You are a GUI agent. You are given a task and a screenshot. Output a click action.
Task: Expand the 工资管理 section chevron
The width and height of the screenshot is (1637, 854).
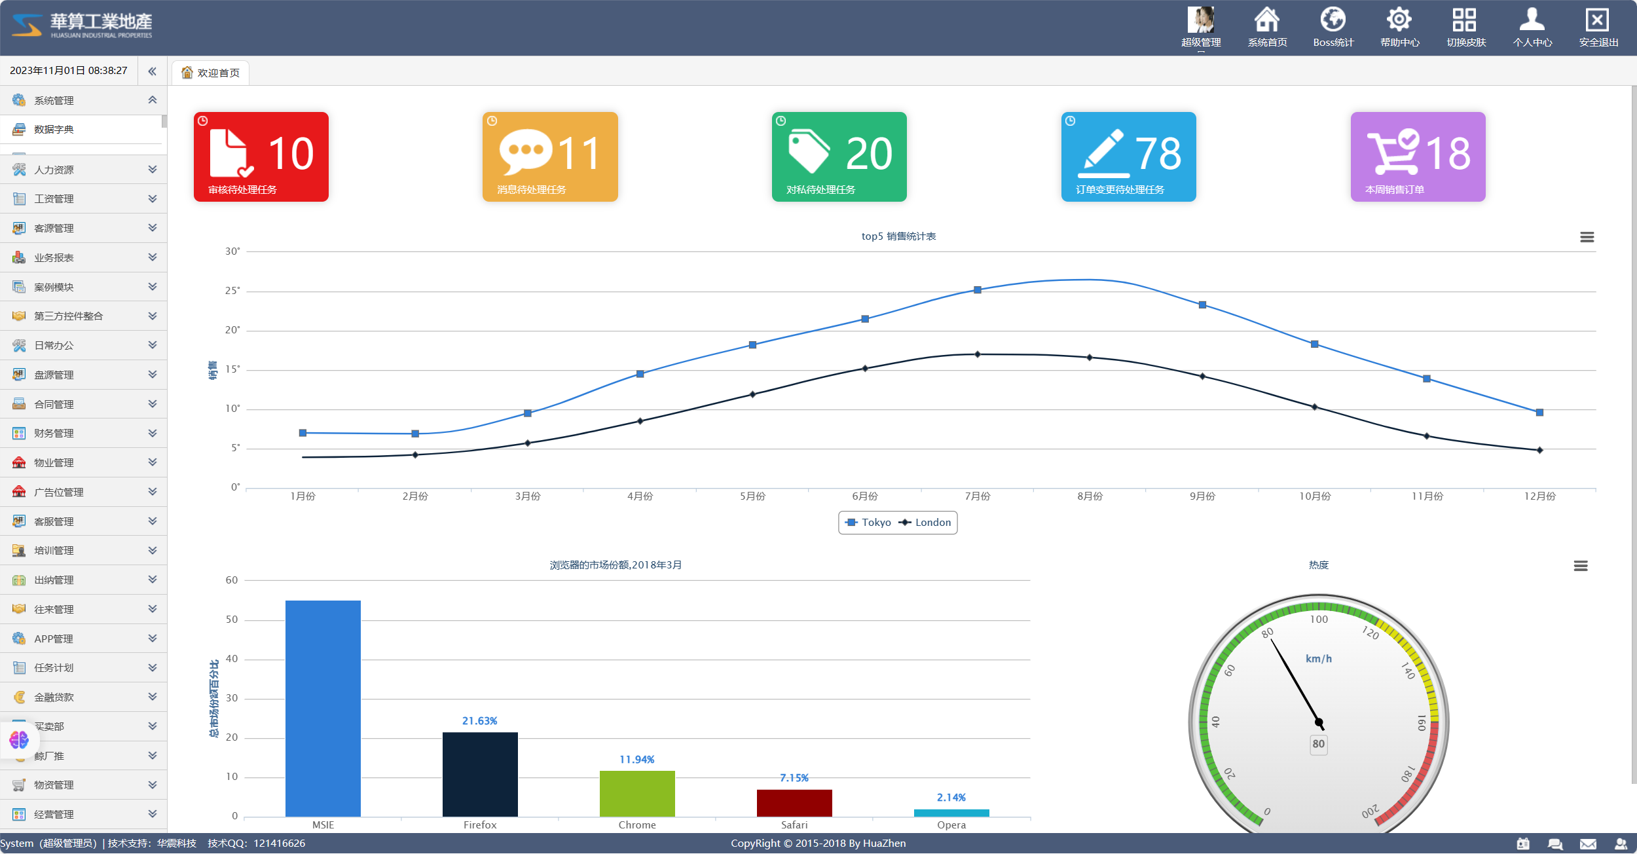click(x=153, y=198)
